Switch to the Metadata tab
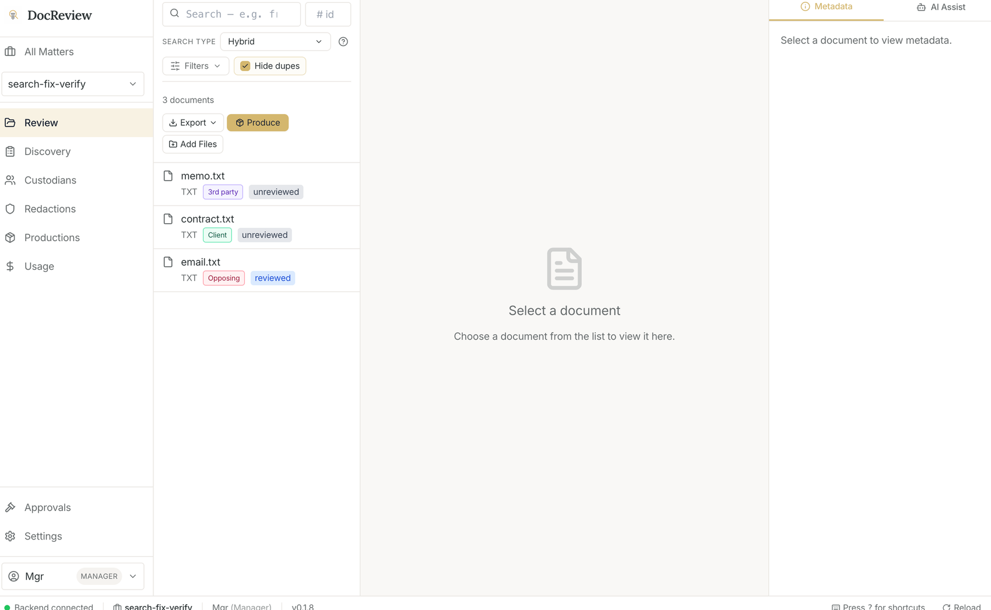 827,7
